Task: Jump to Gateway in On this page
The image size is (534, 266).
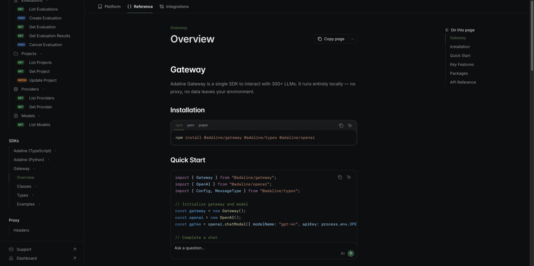Action: (x=458, y=38)
